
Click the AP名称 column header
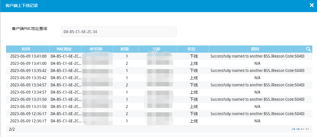coord(96,49)
